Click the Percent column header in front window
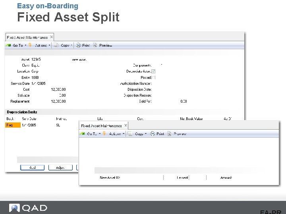This screenshot has width=286, height=214. point(182,178)
